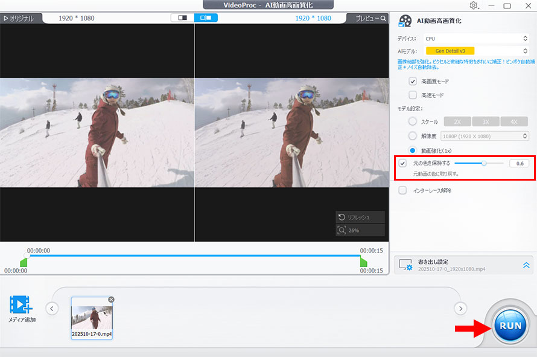The image size is (537, 357).
Task: Click the 元の色を保持する slider handle
Action: (484, 163)
